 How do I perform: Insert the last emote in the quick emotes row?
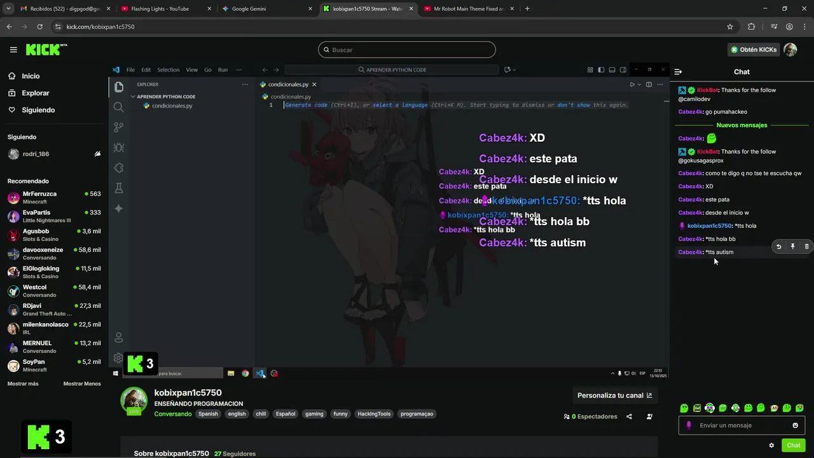[799, 408]
